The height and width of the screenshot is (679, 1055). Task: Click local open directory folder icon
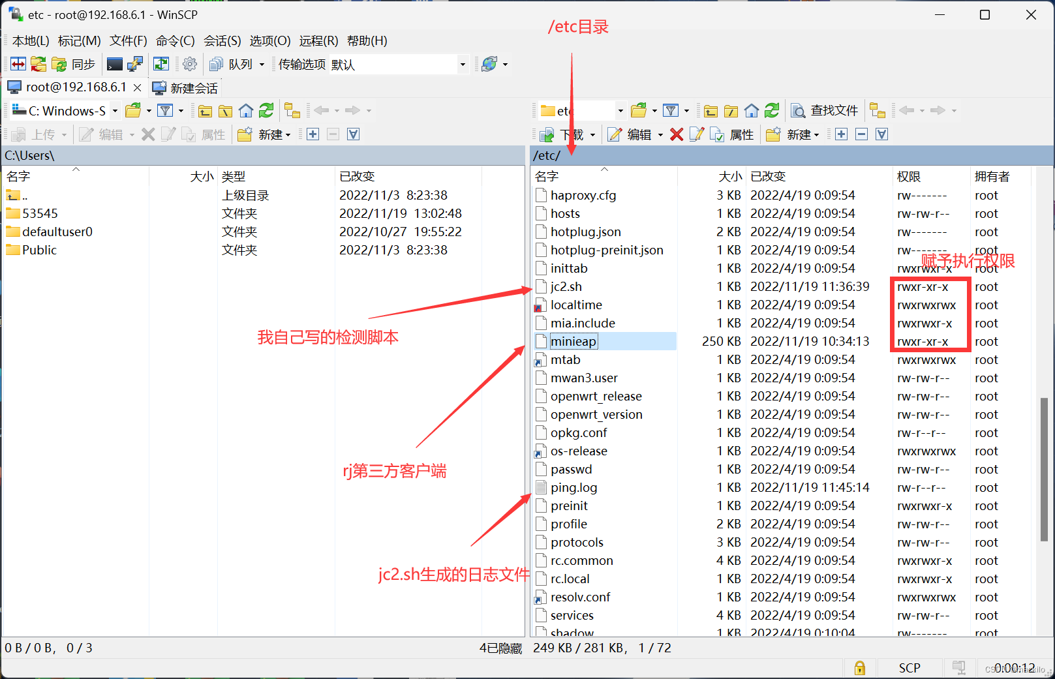pos(133,110)
